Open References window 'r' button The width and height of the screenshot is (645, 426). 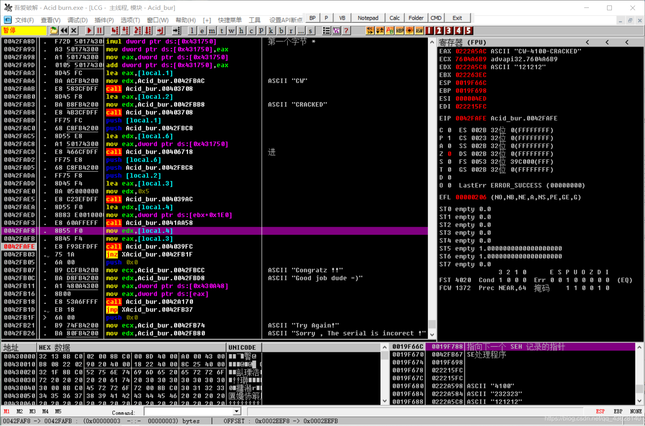point(291,30)
